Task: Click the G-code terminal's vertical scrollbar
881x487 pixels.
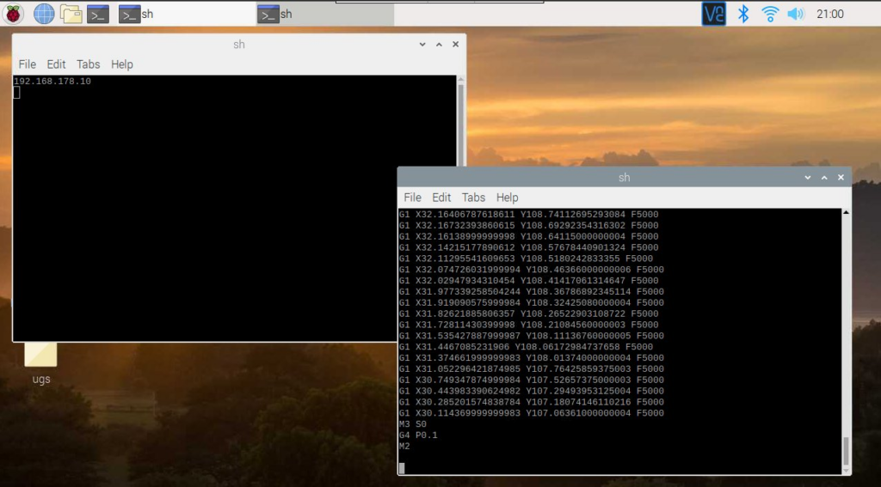Action: click(845, 449)
